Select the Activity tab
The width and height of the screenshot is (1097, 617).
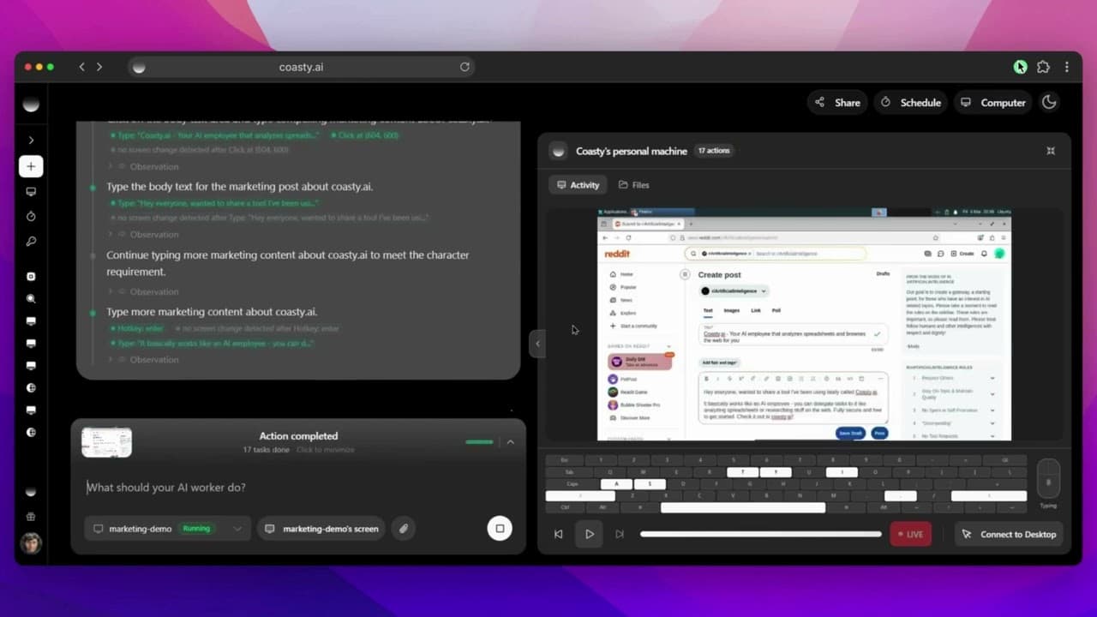pos(578,184)
